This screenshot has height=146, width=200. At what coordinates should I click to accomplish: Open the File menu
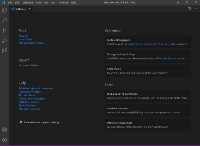(10, 3)
